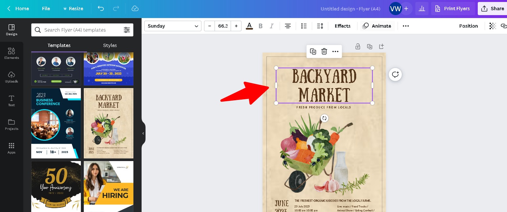Lock the selected element
The width and height of the screenshot is (507, 212).
coord(357,46)
